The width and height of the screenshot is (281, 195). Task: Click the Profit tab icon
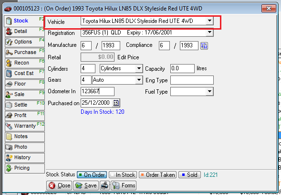coord(9,116)
